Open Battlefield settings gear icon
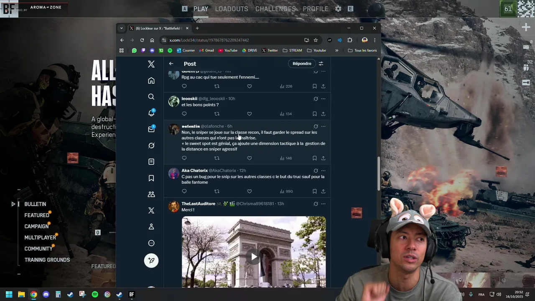 [x=338, y=9]
